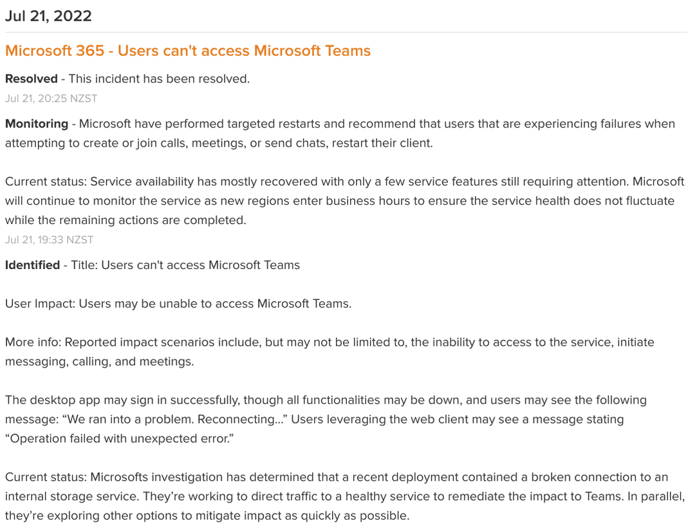The height and width of the screenshot is (531, 695).
Task: Click the "User Impact" line of text
Action: click(178, 304)
